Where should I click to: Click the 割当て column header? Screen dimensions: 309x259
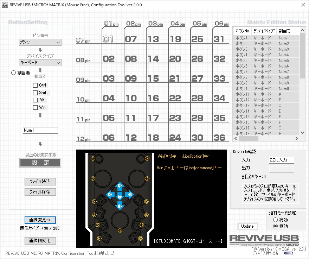pos(288,31)
